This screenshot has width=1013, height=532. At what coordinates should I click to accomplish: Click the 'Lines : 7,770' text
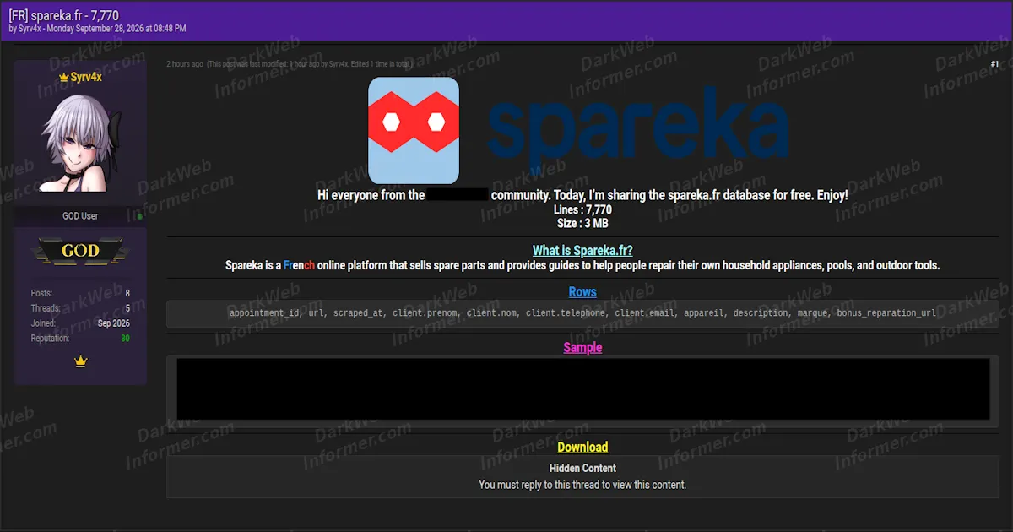(582, 210)
